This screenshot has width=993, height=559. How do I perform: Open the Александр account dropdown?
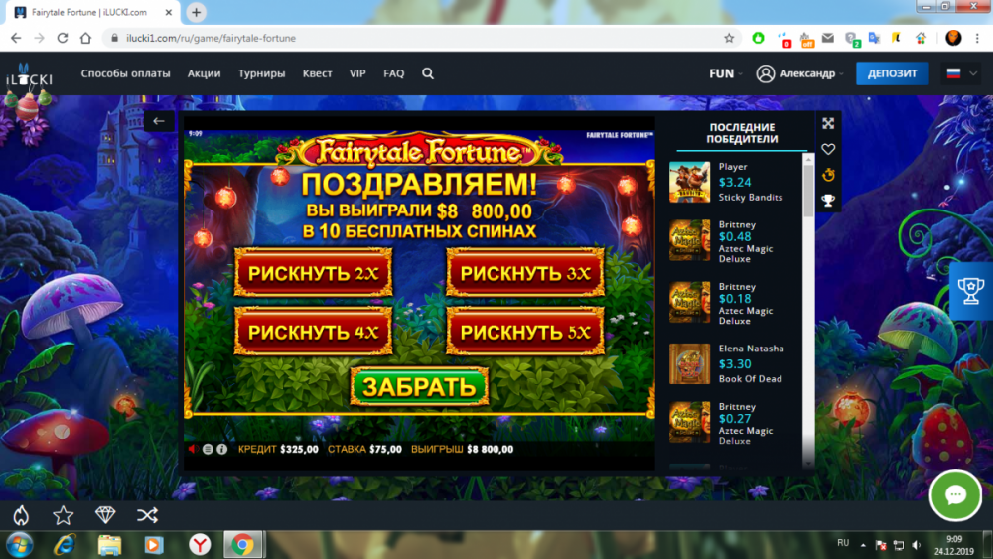click(x=799, y=73)
